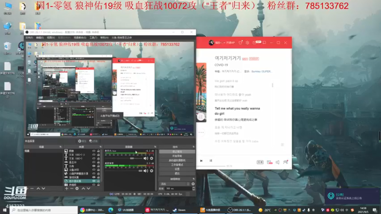Screen dimensions: 381x214
Task: Click the user avatar in music player
Action: (x=211, y=43)
